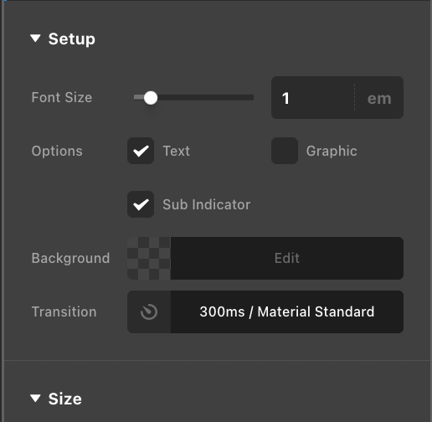The width and height of the screenshot is (432, 422).
Task: Click the Transition timer icon
Action: pyautogui.click(x=149, y=311)
